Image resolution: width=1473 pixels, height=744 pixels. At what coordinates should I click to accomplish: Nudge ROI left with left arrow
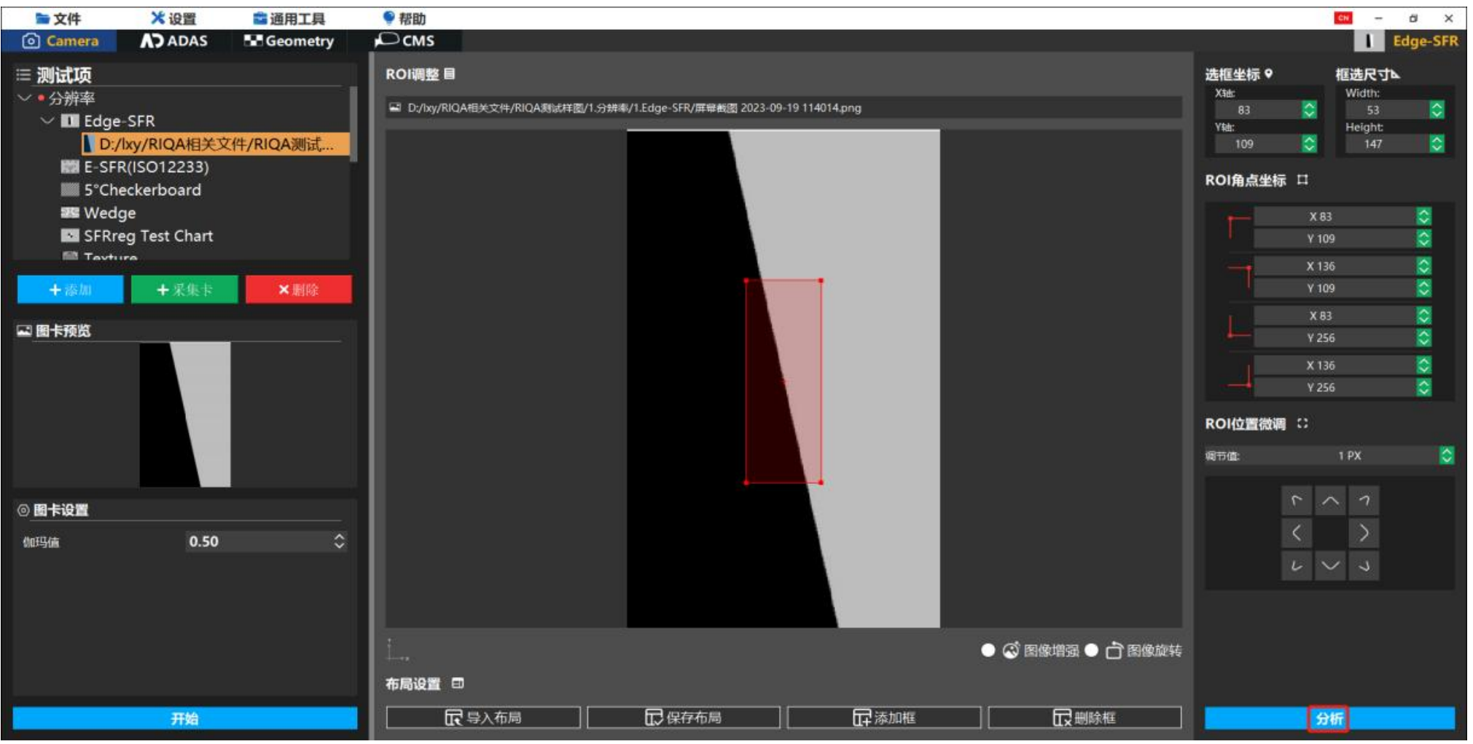[x=1297, y=533]
